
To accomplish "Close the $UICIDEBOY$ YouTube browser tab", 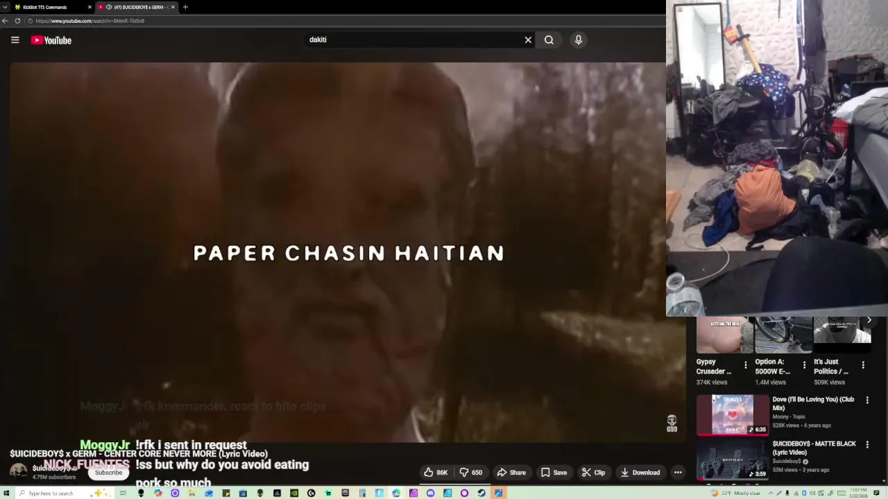I will (173, 7).
